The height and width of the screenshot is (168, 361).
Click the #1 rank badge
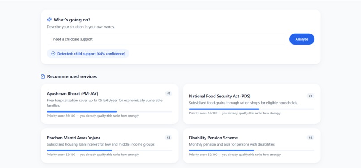pyautogui.click(x=168, y=93)
